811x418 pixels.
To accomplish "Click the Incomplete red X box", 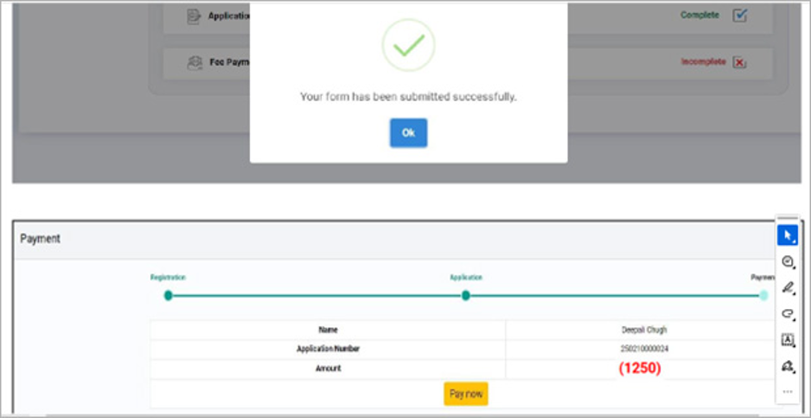I will point(739,62).
